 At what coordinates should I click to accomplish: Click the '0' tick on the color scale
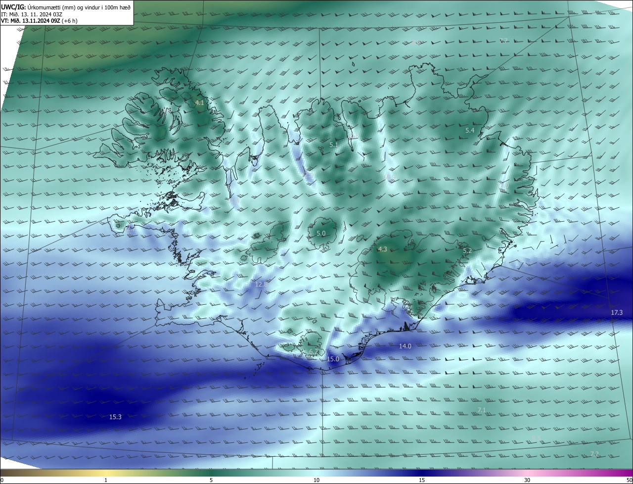pyautogui.click(x=2, y=480)
